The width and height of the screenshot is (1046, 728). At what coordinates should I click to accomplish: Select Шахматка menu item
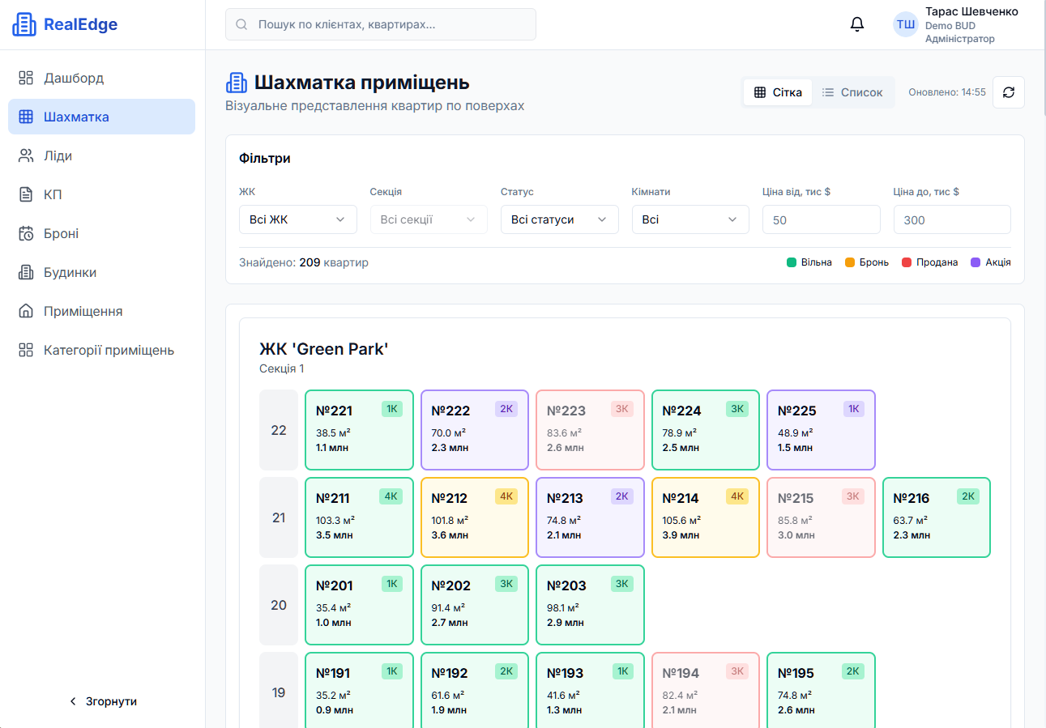[76, 117]
